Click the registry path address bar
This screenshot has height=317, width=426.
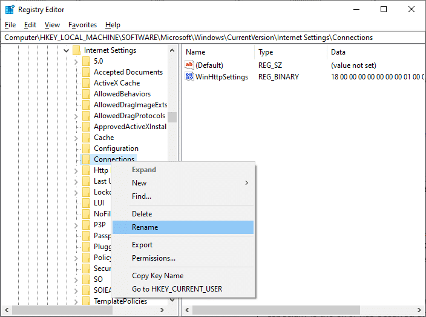(213, 38)
